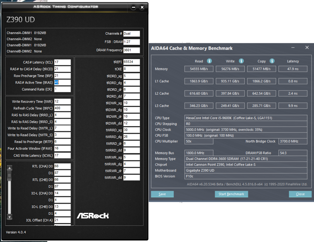Click the RTL panel scrollbar thumb
This screenshot has width=314, height=242.
pyautogui.click(x=10, y=176)
